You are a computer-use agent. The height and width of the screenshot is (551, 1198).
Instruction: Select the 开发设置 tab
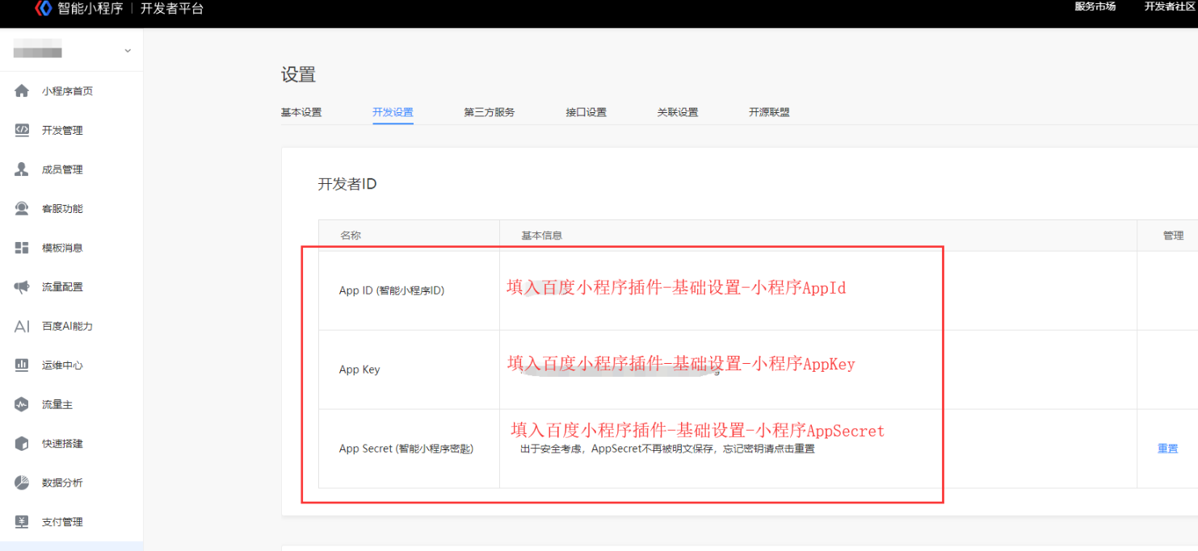point(393,112)
